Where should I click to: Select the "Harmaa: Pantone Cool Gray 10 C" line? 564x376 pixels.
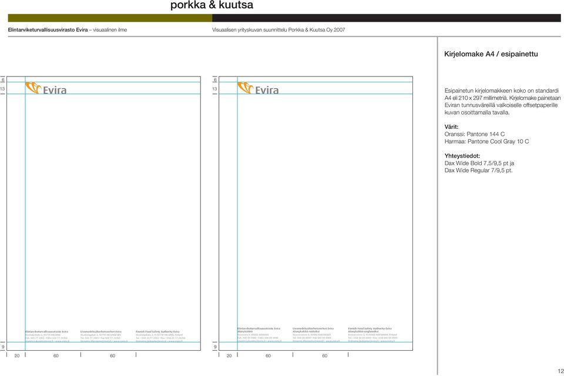[x=486, y=142]
